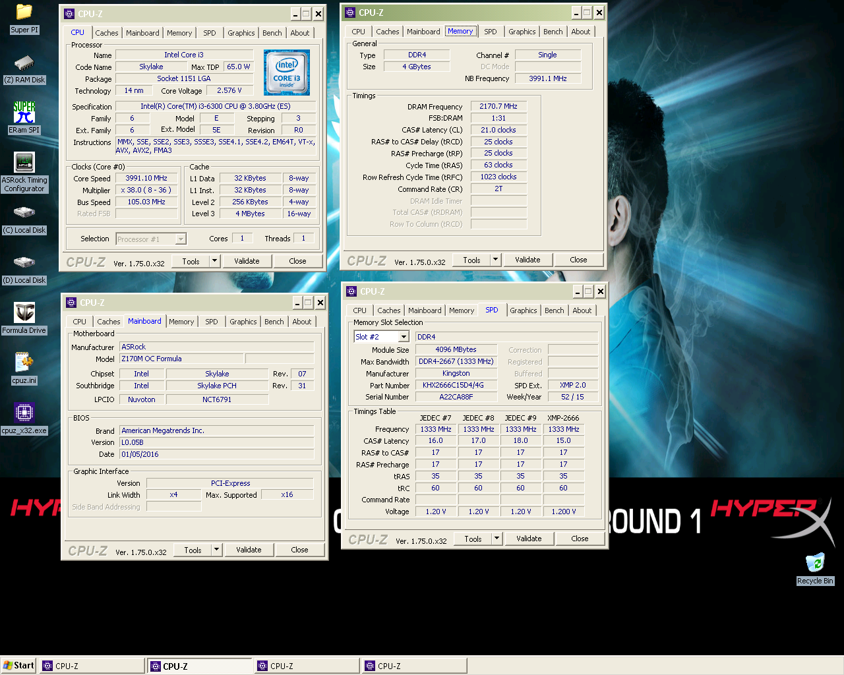Open the (C) Local Disk icon
This screenshot has width=844, height=675.
coord(24,212)
